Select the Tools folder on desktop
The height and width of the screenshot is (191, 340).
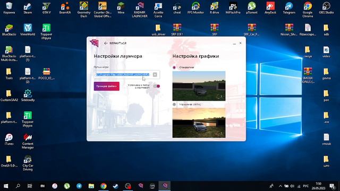[x=9, y=74]
